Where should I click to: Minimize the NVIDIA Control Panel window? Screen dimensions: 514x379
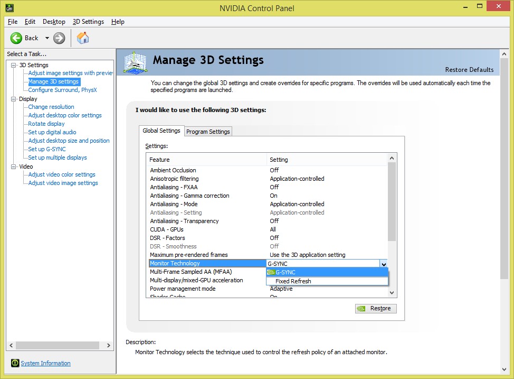[x=465, y=6]
